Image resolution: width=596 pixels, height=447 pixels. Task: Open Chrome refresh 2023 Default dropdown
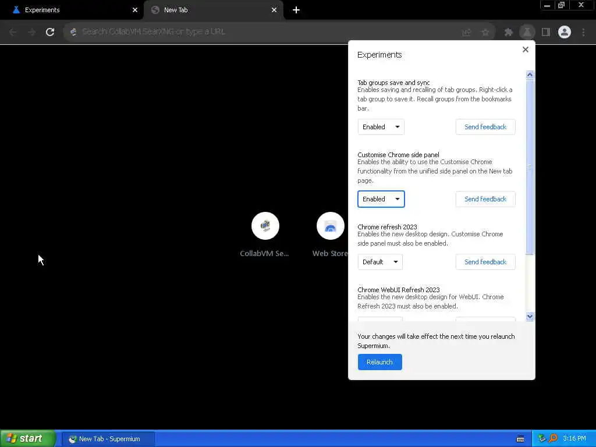coord(380,262)
